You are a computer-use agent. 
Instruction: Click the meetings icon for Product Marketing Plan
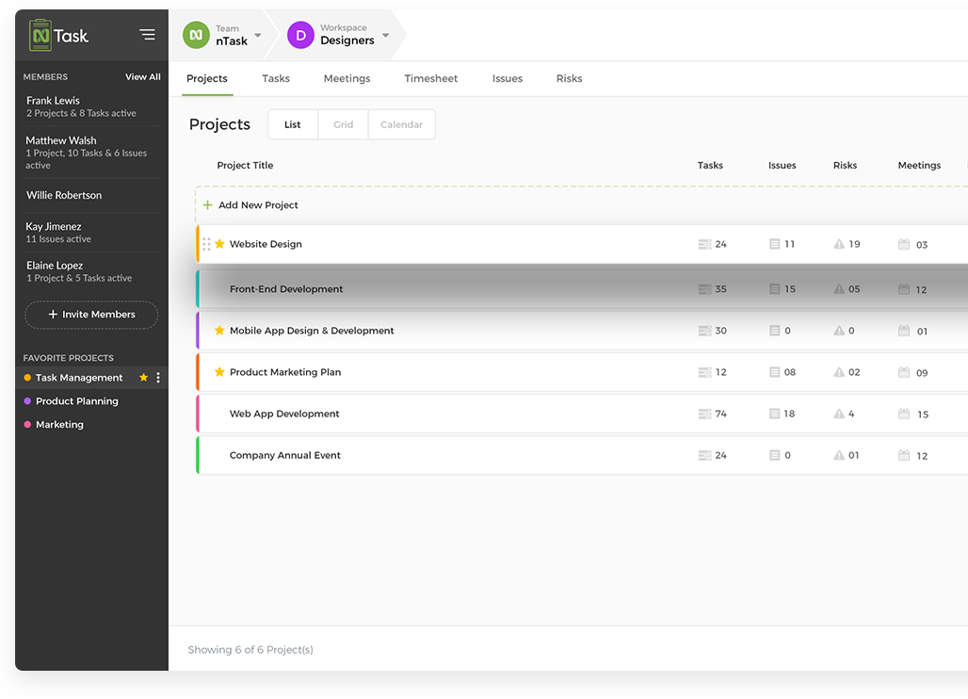click(x=904, y=372)
